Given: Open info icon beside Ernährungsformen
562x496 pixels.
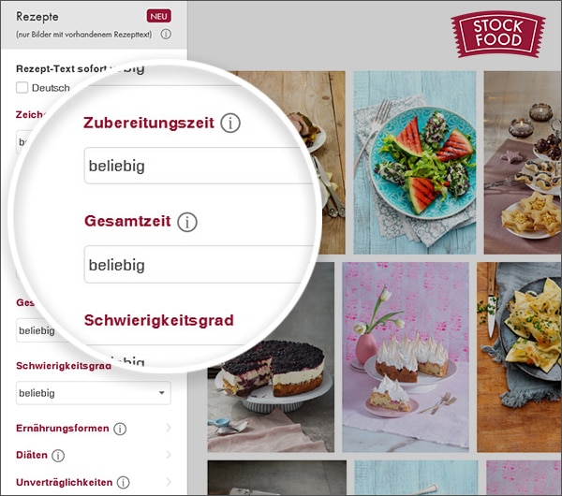Looking at the screenshot, I should click(x=120, y=429).
